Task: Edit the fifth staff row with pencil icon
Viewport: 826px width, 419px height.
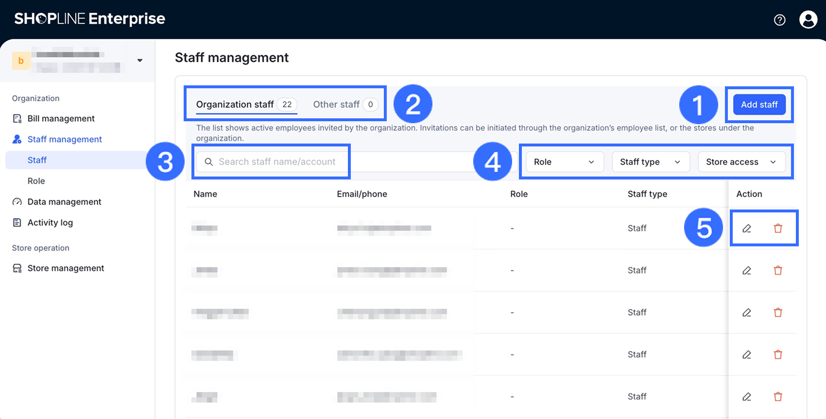Action: [x=747, y=397]
